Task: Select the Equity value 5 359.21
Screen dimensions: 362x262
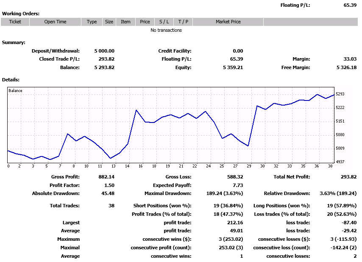Action: click(233, 67)
